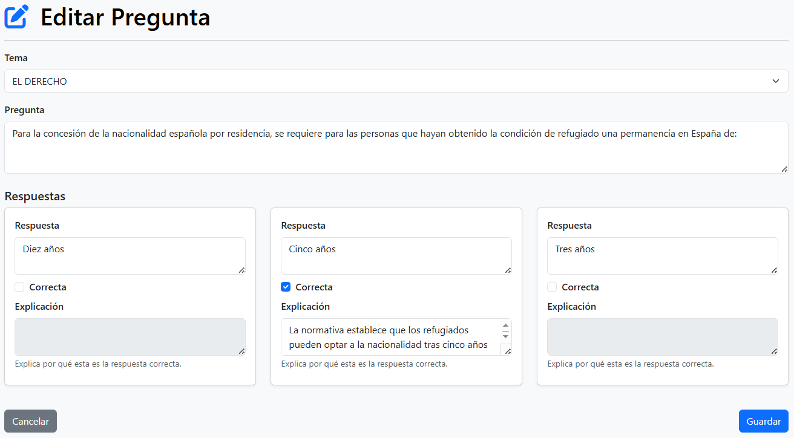Click the resize grip on the middle Explicación box
The image size is (794, 438).
(507, 351)
